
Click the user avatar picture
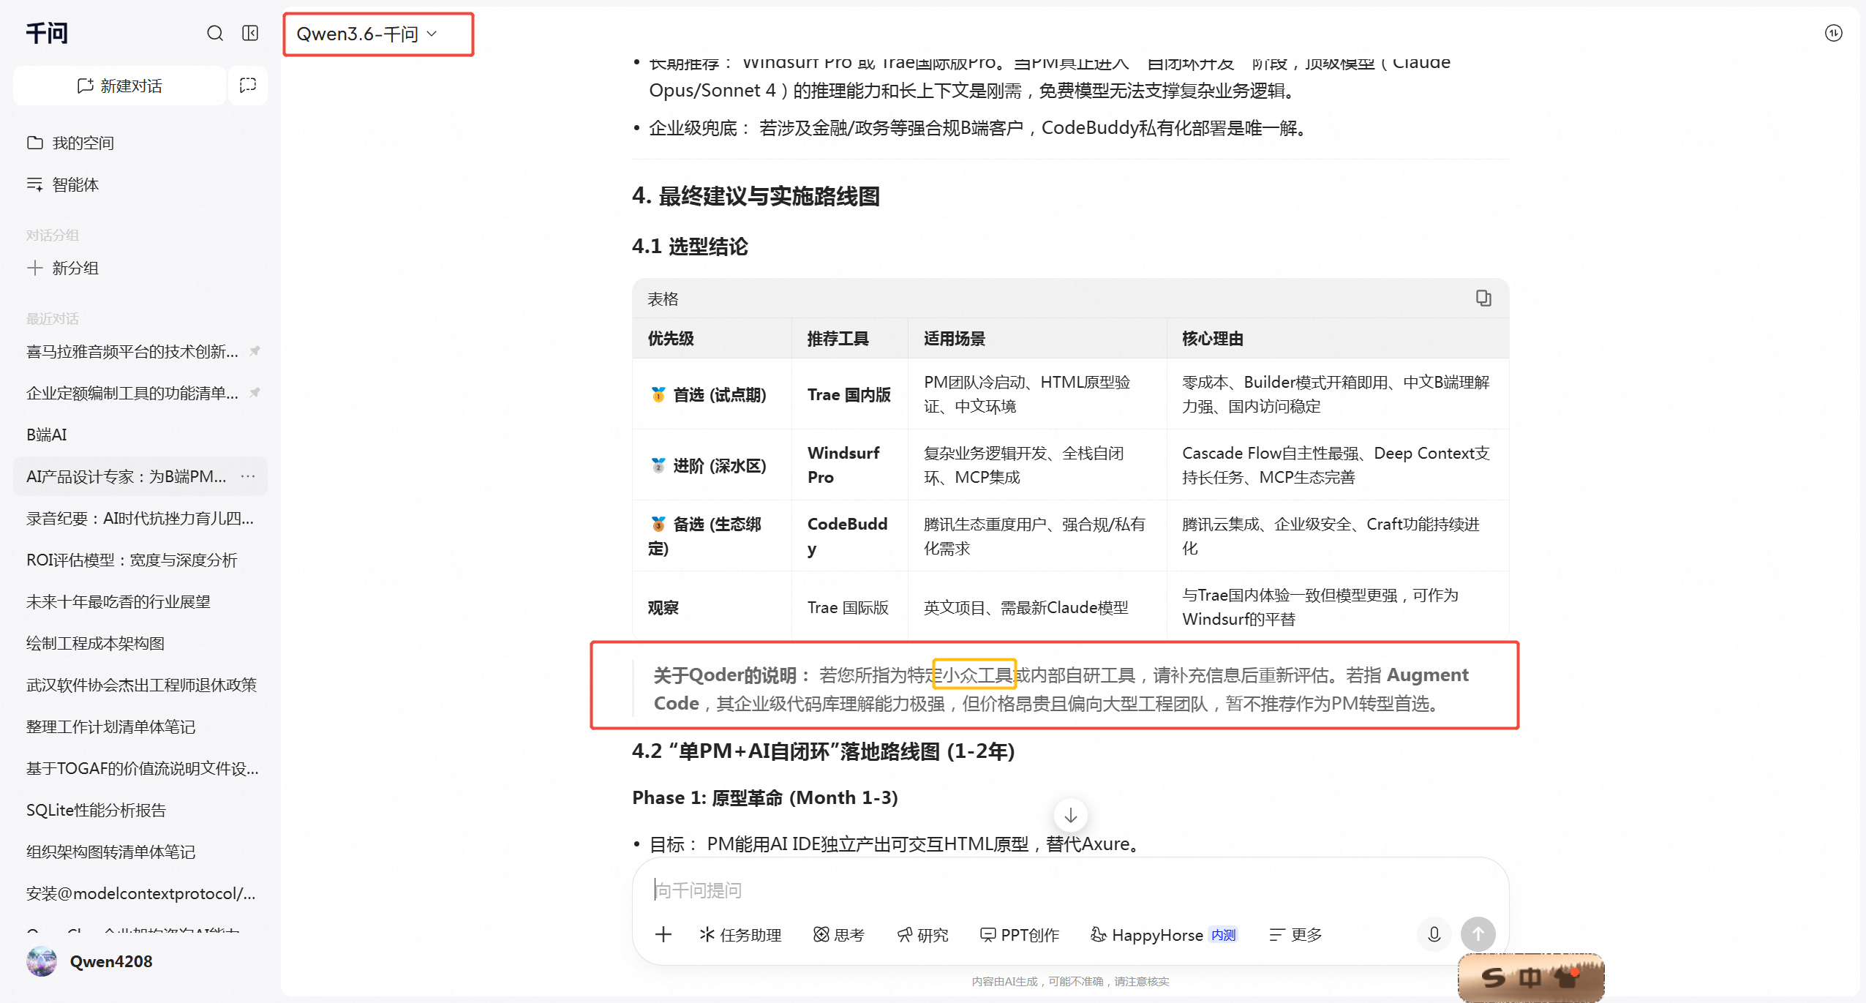pyautogui.click(x=42, y=961)
